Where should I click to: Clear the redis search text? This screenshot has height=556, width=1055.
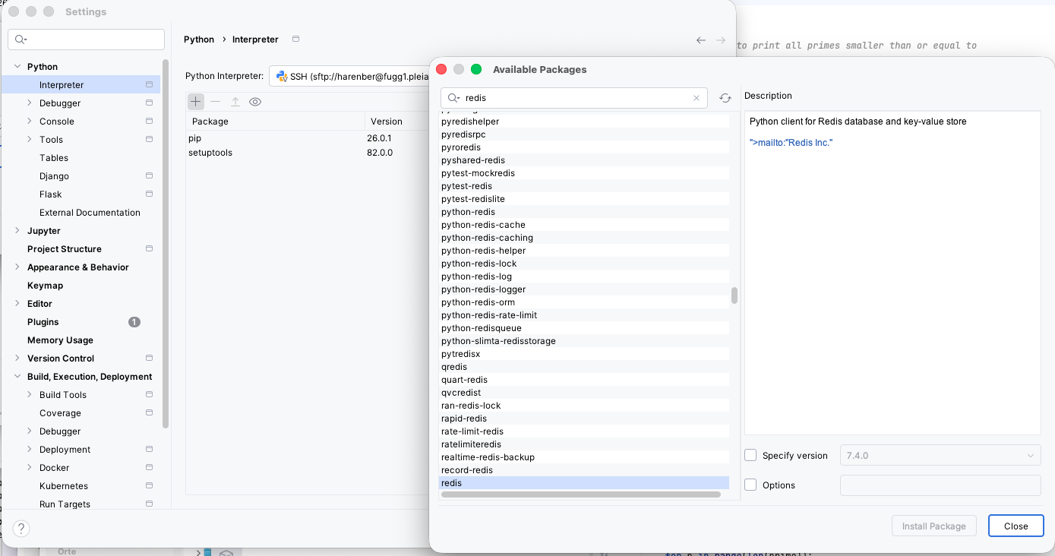[x=696, y=98]
